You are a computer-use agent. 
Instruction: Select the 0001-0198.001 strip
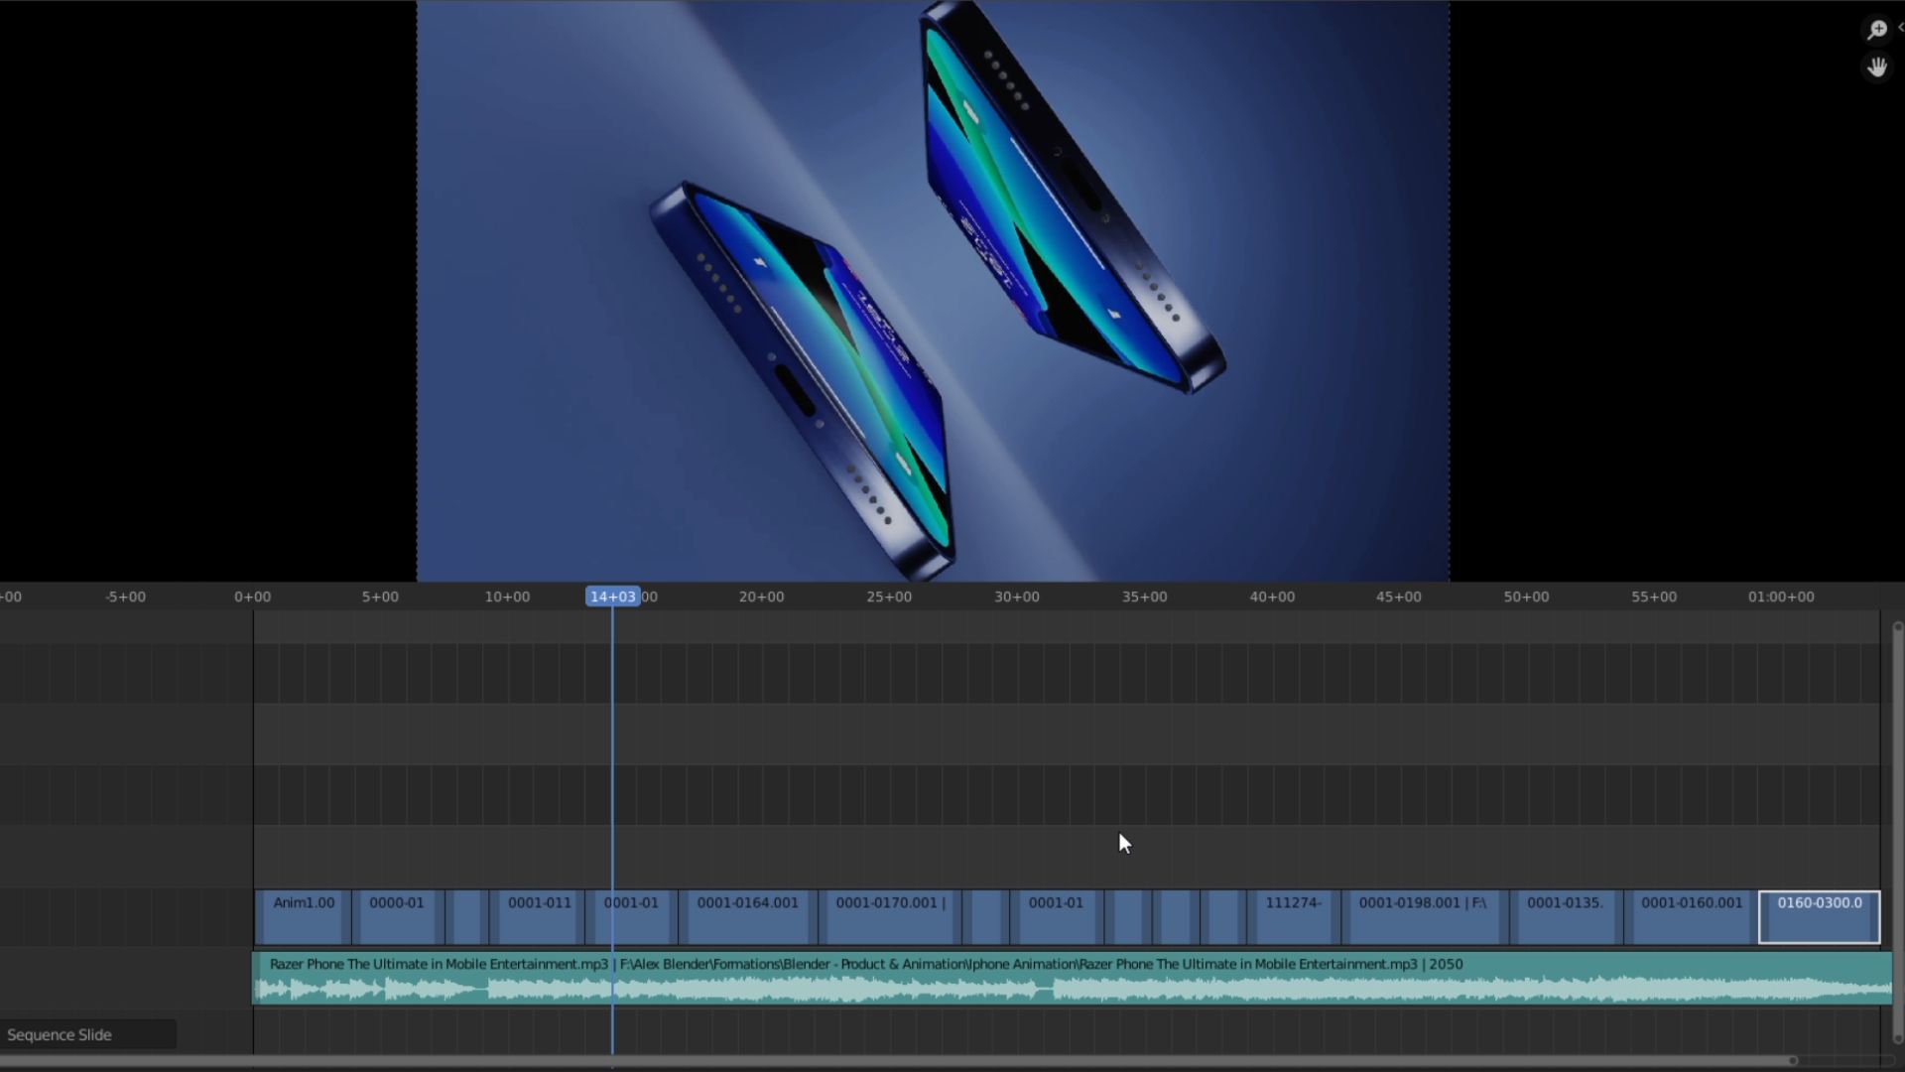pyautogui.click(x=1422, y=918)
